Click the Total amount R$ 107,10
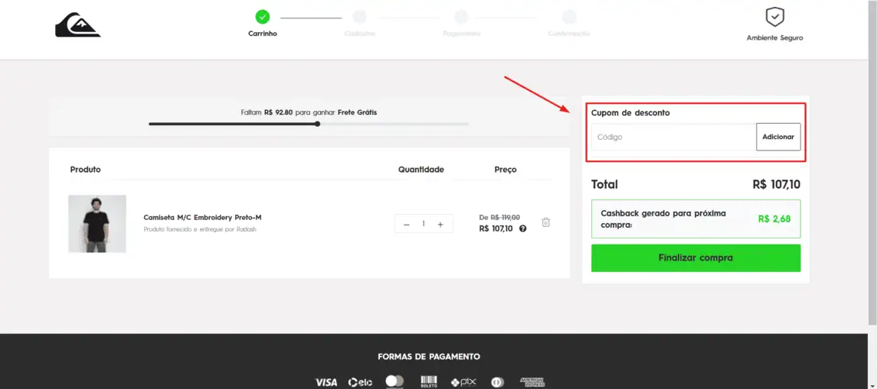 click(777, 184)
